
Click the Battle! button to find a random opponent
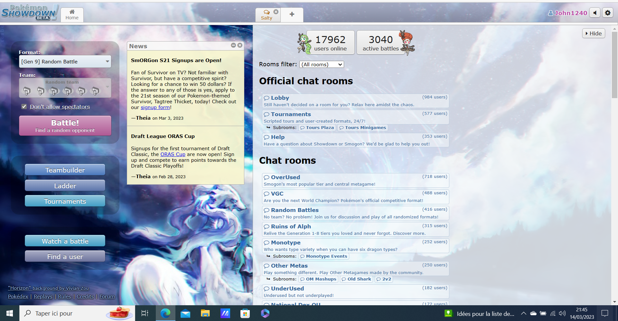point(65,126)
